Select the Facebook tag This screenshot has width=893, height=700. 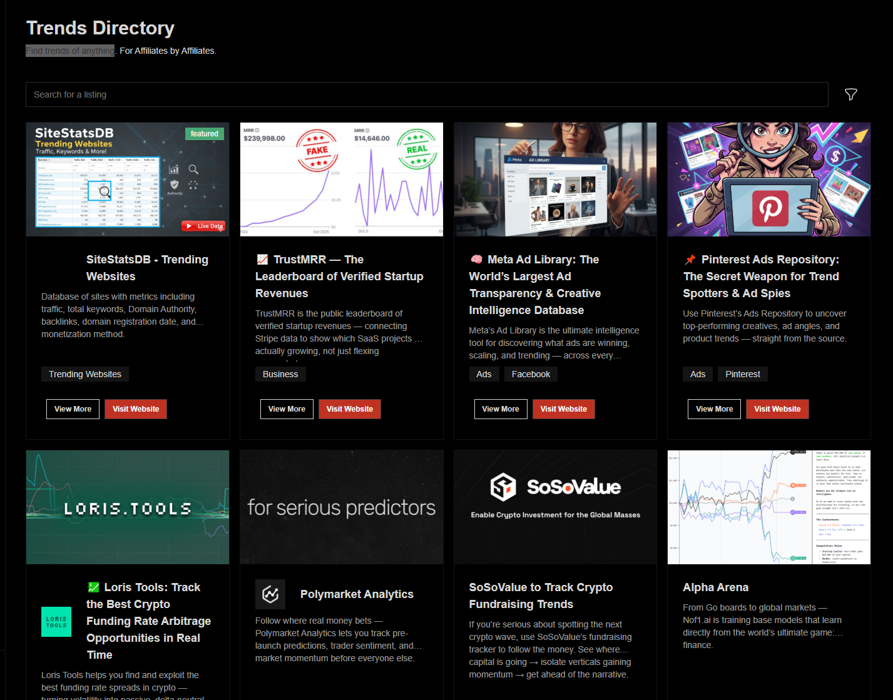point(531,374)
